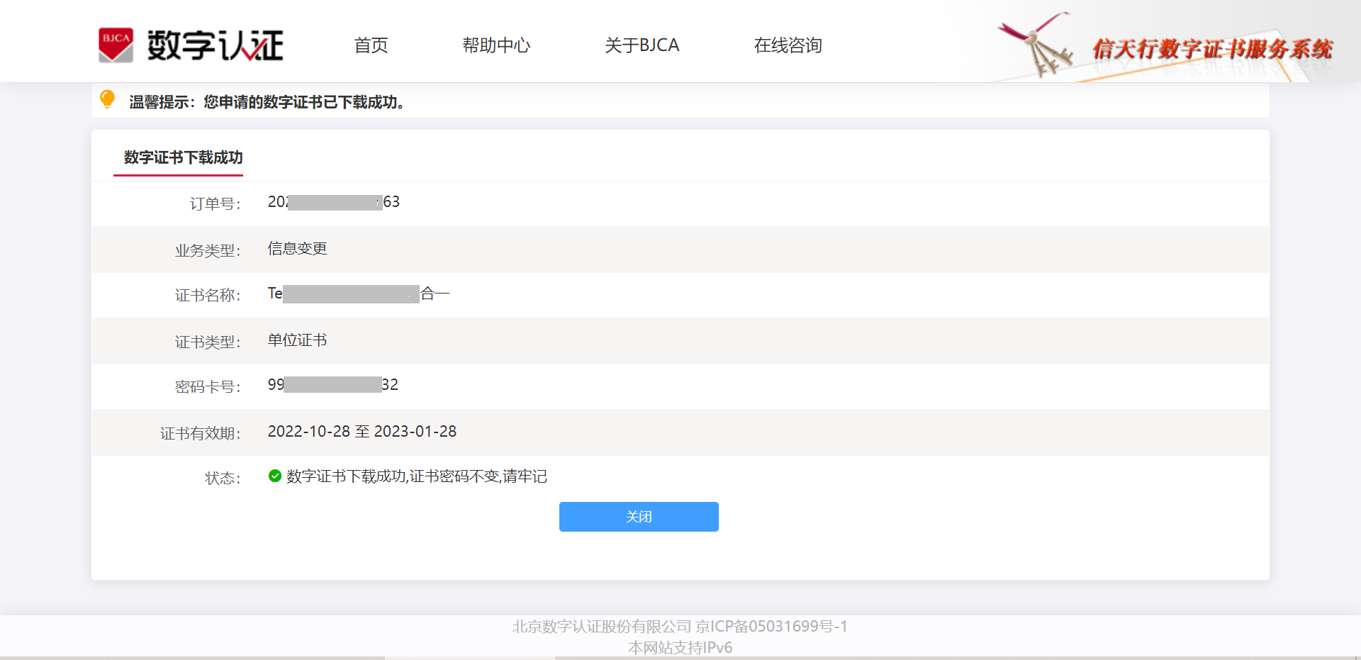This screenshot has height=660, width=1361.
Task: Click the 单位证书 certificate type value
Action: (x=297, y=340)
